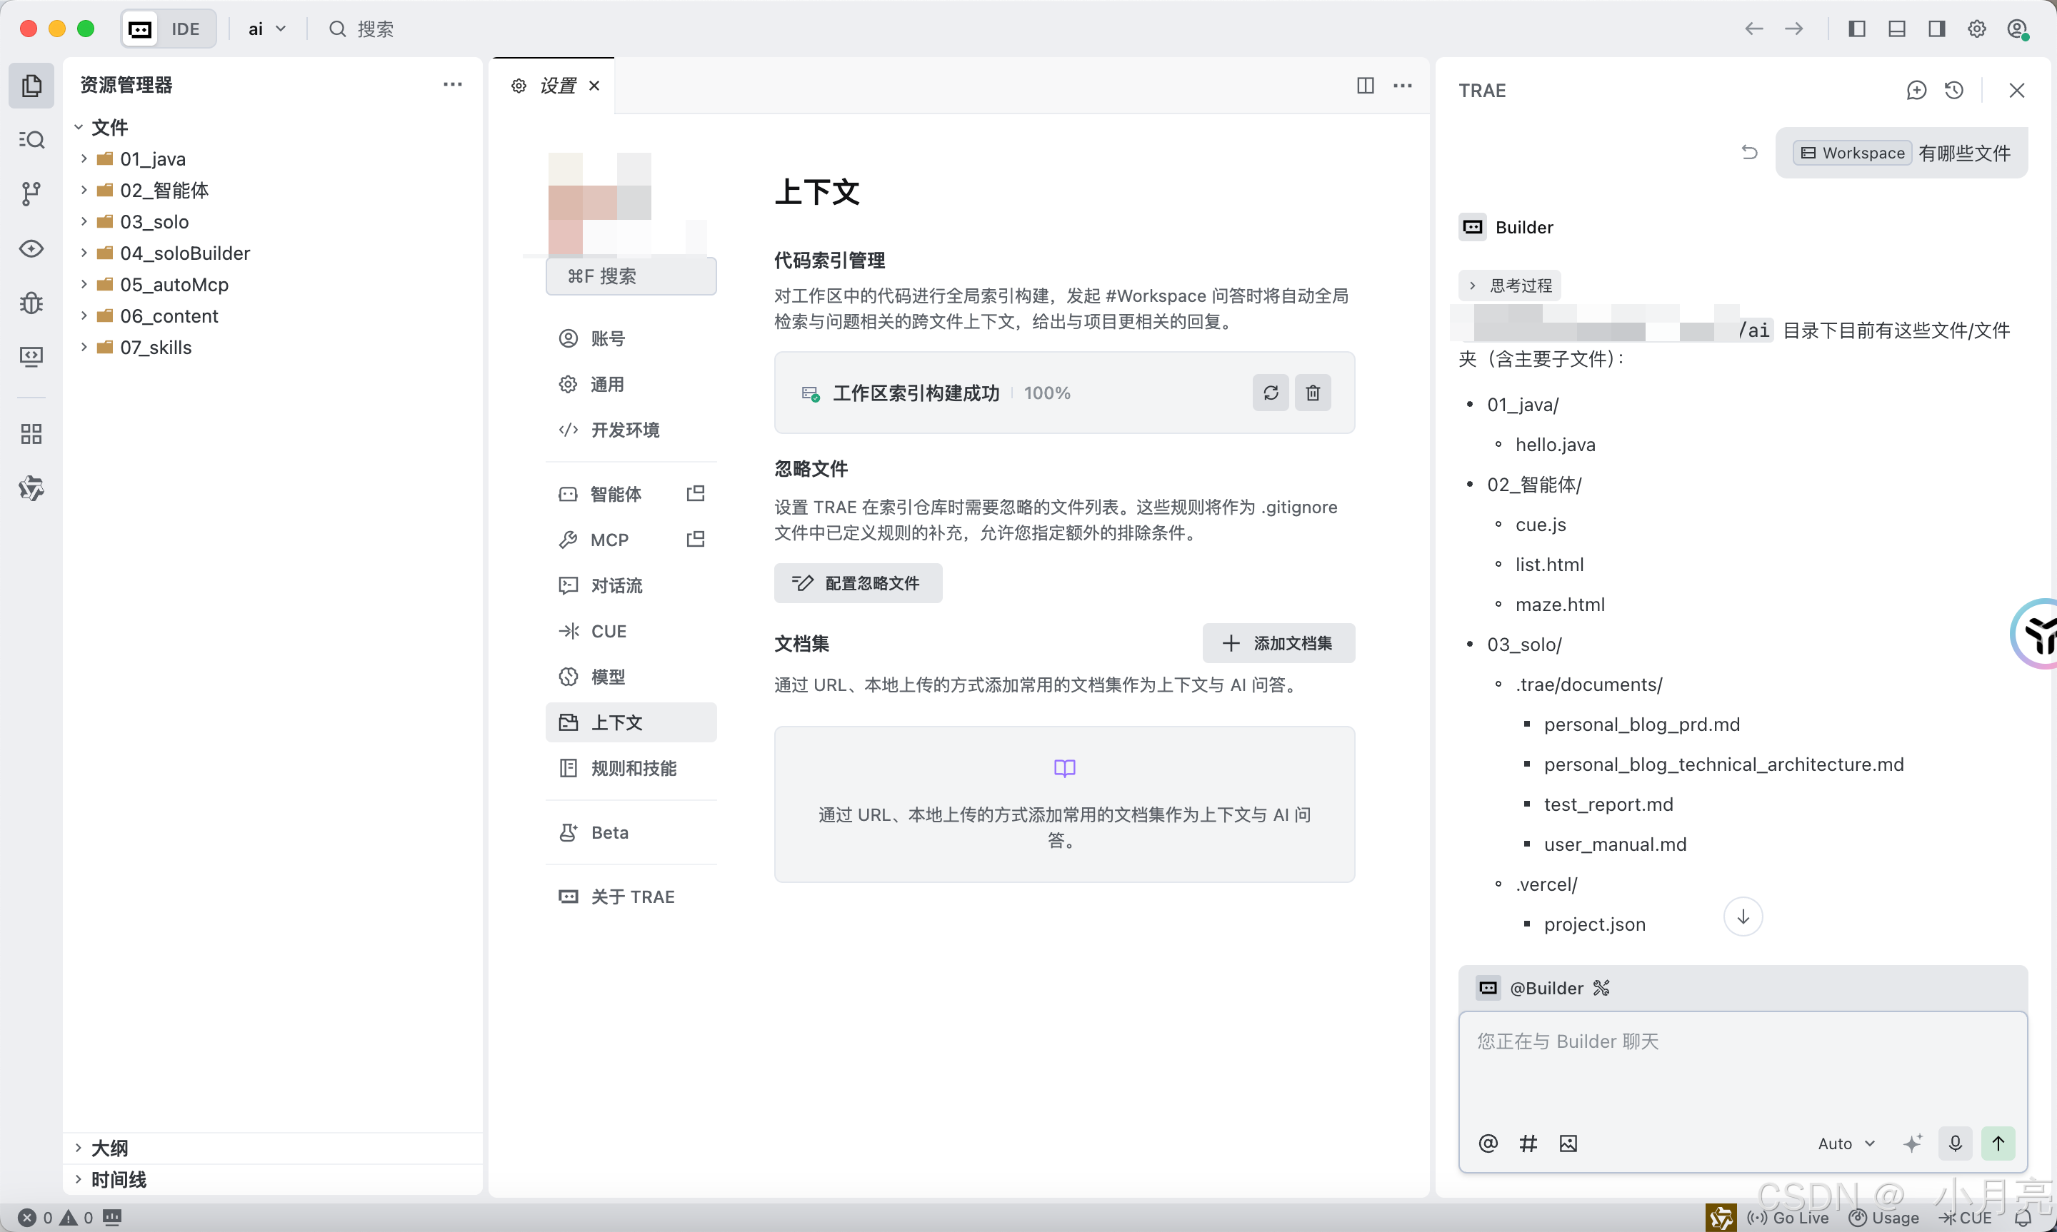Open the settings gear in title bar
The width and height of the screenshot is (2057, 1232).
coord(1977,29)
